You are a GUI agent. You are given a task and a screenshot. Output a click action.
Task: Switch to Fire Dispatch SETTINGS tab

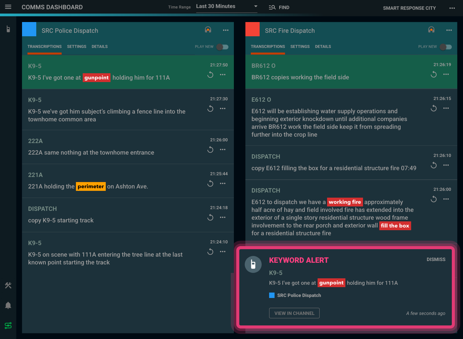(300, 47)
